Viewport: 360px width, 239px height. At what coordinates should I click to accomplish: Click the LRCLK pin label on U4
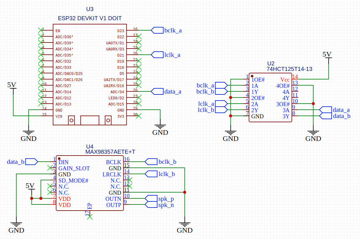click(112, 175)
